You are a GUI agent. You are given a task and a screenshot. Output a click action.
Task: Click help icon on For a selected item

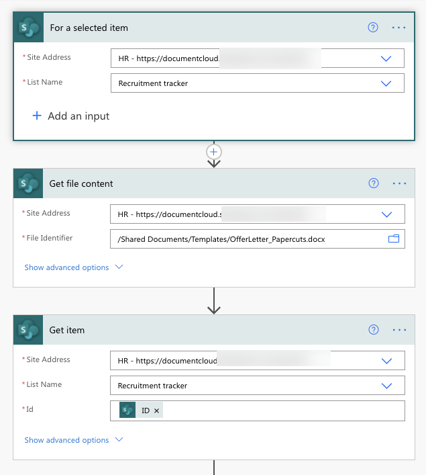click(373, 28)
